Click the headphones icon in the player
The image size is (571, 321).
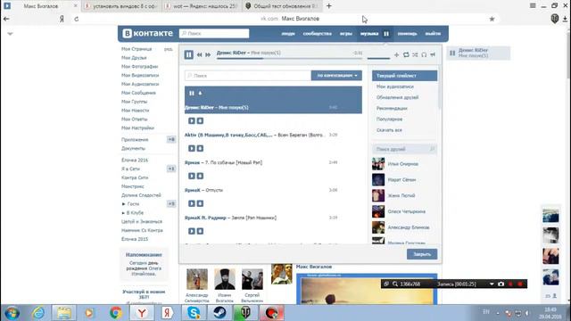tap(424, 54)
